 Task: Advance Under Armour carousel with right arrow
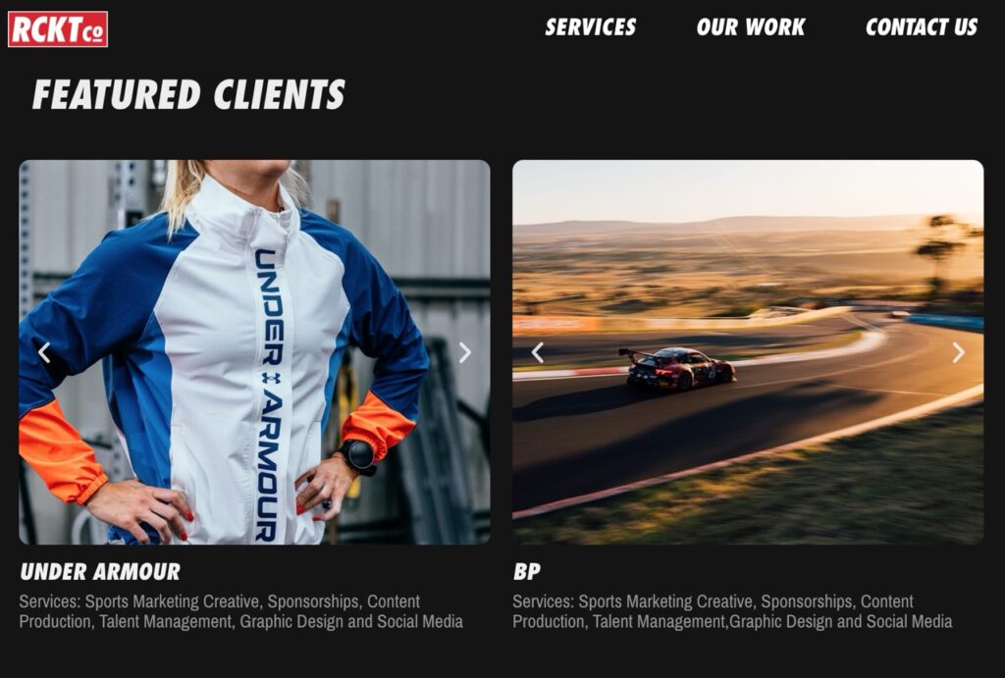(x=465, y=352)
